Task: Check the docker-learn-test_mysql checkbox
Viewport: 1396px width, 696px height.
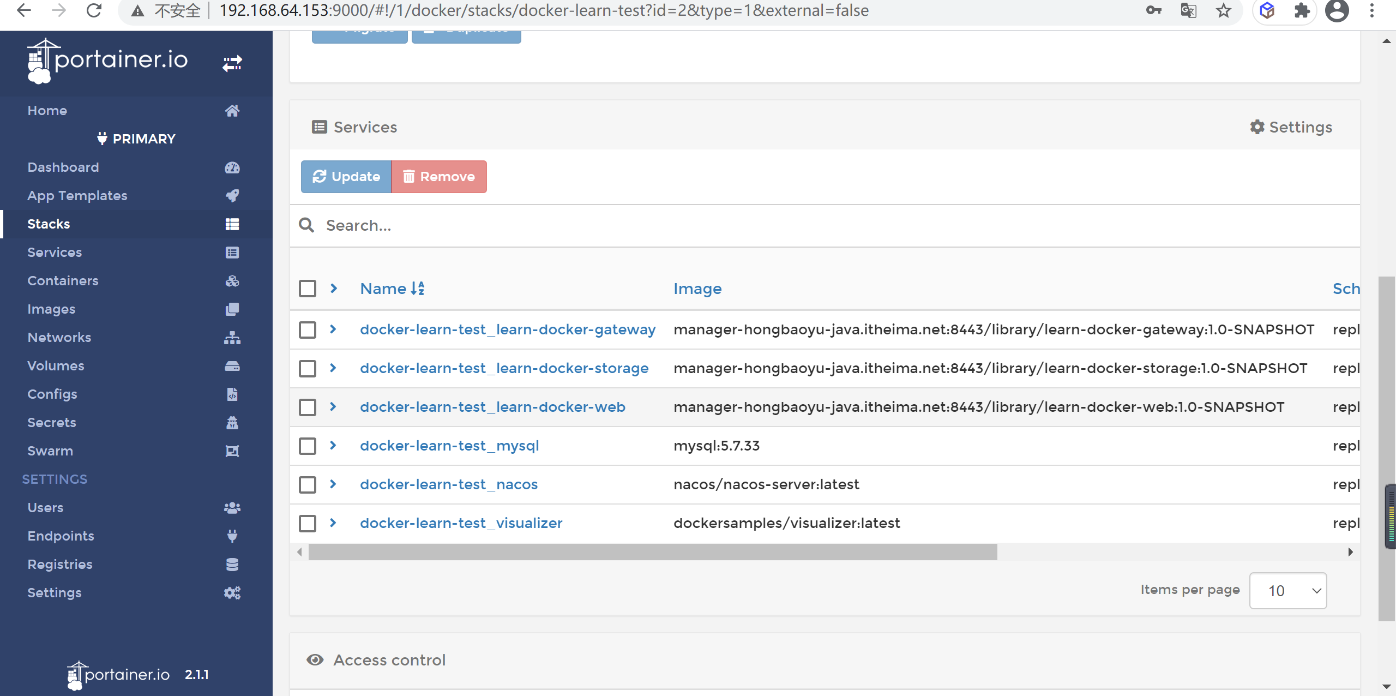Action: (x=309, y=445)
